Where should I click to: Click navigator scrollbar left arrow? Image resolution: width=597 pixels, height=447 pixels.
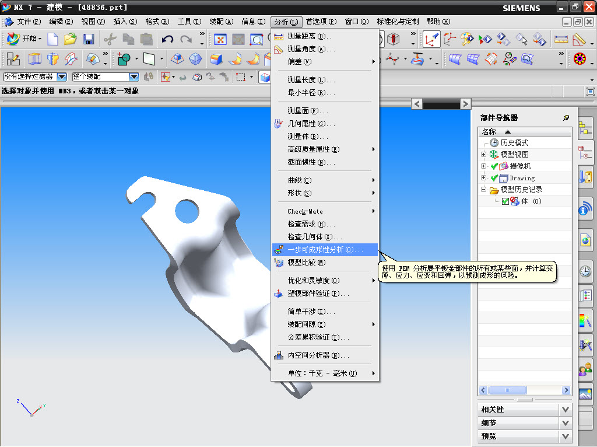point(483,390)
